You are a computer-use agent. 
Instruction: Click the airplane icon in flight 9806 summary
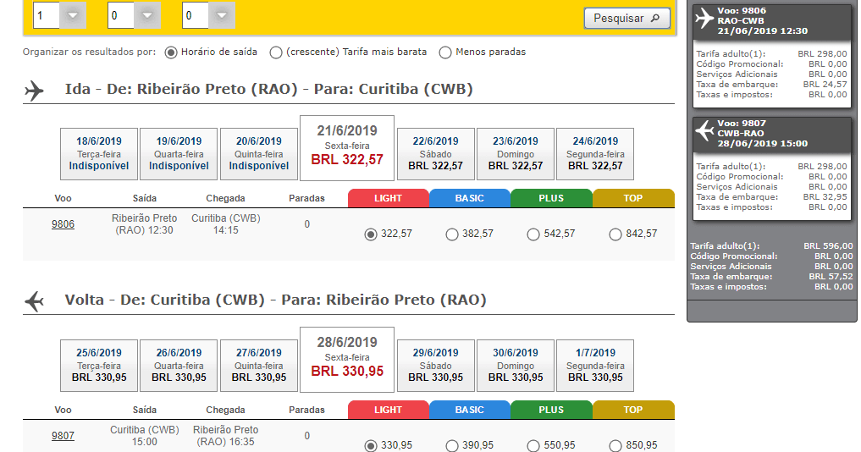[704, 18]
